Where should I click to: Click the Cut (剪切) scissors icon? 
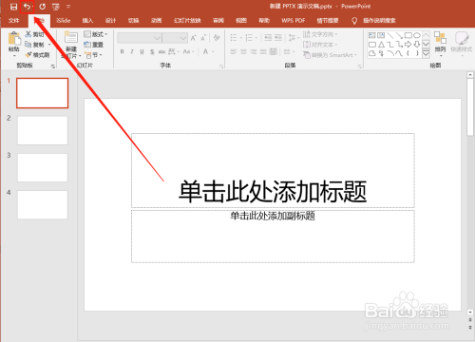pyautogui.click(x=28, y=34)
